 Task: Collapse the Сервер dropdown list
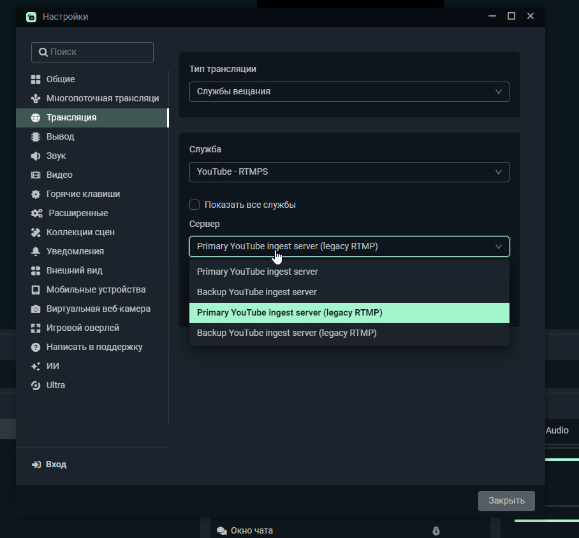coord(349,247)
